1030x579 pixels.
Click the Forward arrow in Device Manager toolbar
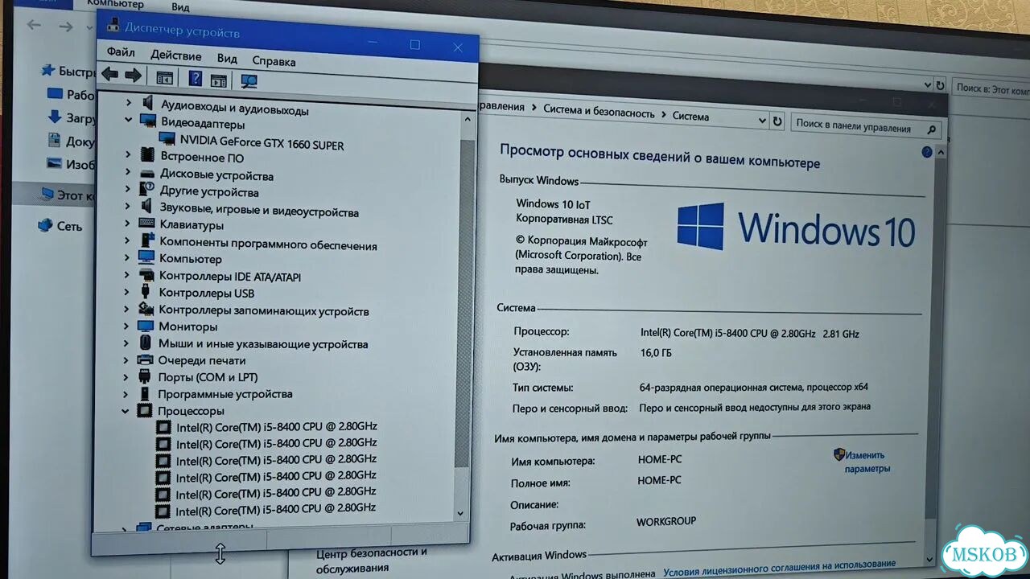point(134,76)
